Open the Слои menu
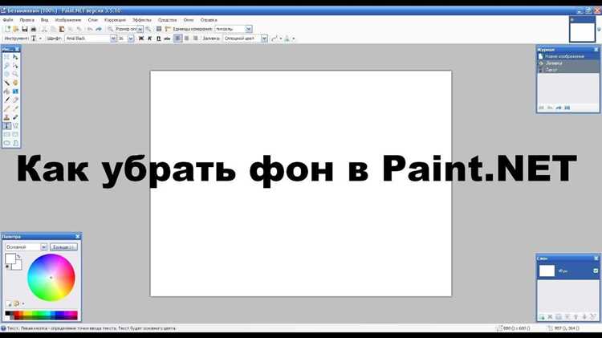The height and width of the screenshot is (338, 602). point(93,20)
